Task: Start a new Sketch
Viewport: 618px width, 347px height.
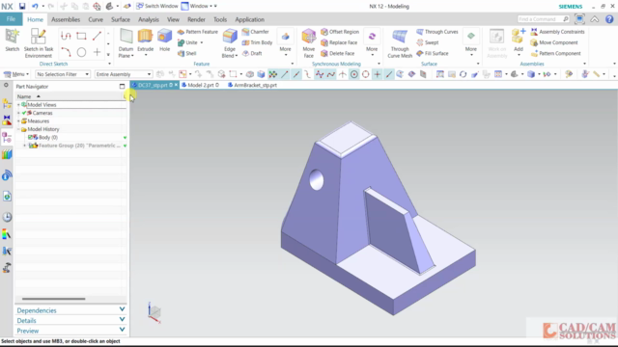Action: tap(13, 40)
